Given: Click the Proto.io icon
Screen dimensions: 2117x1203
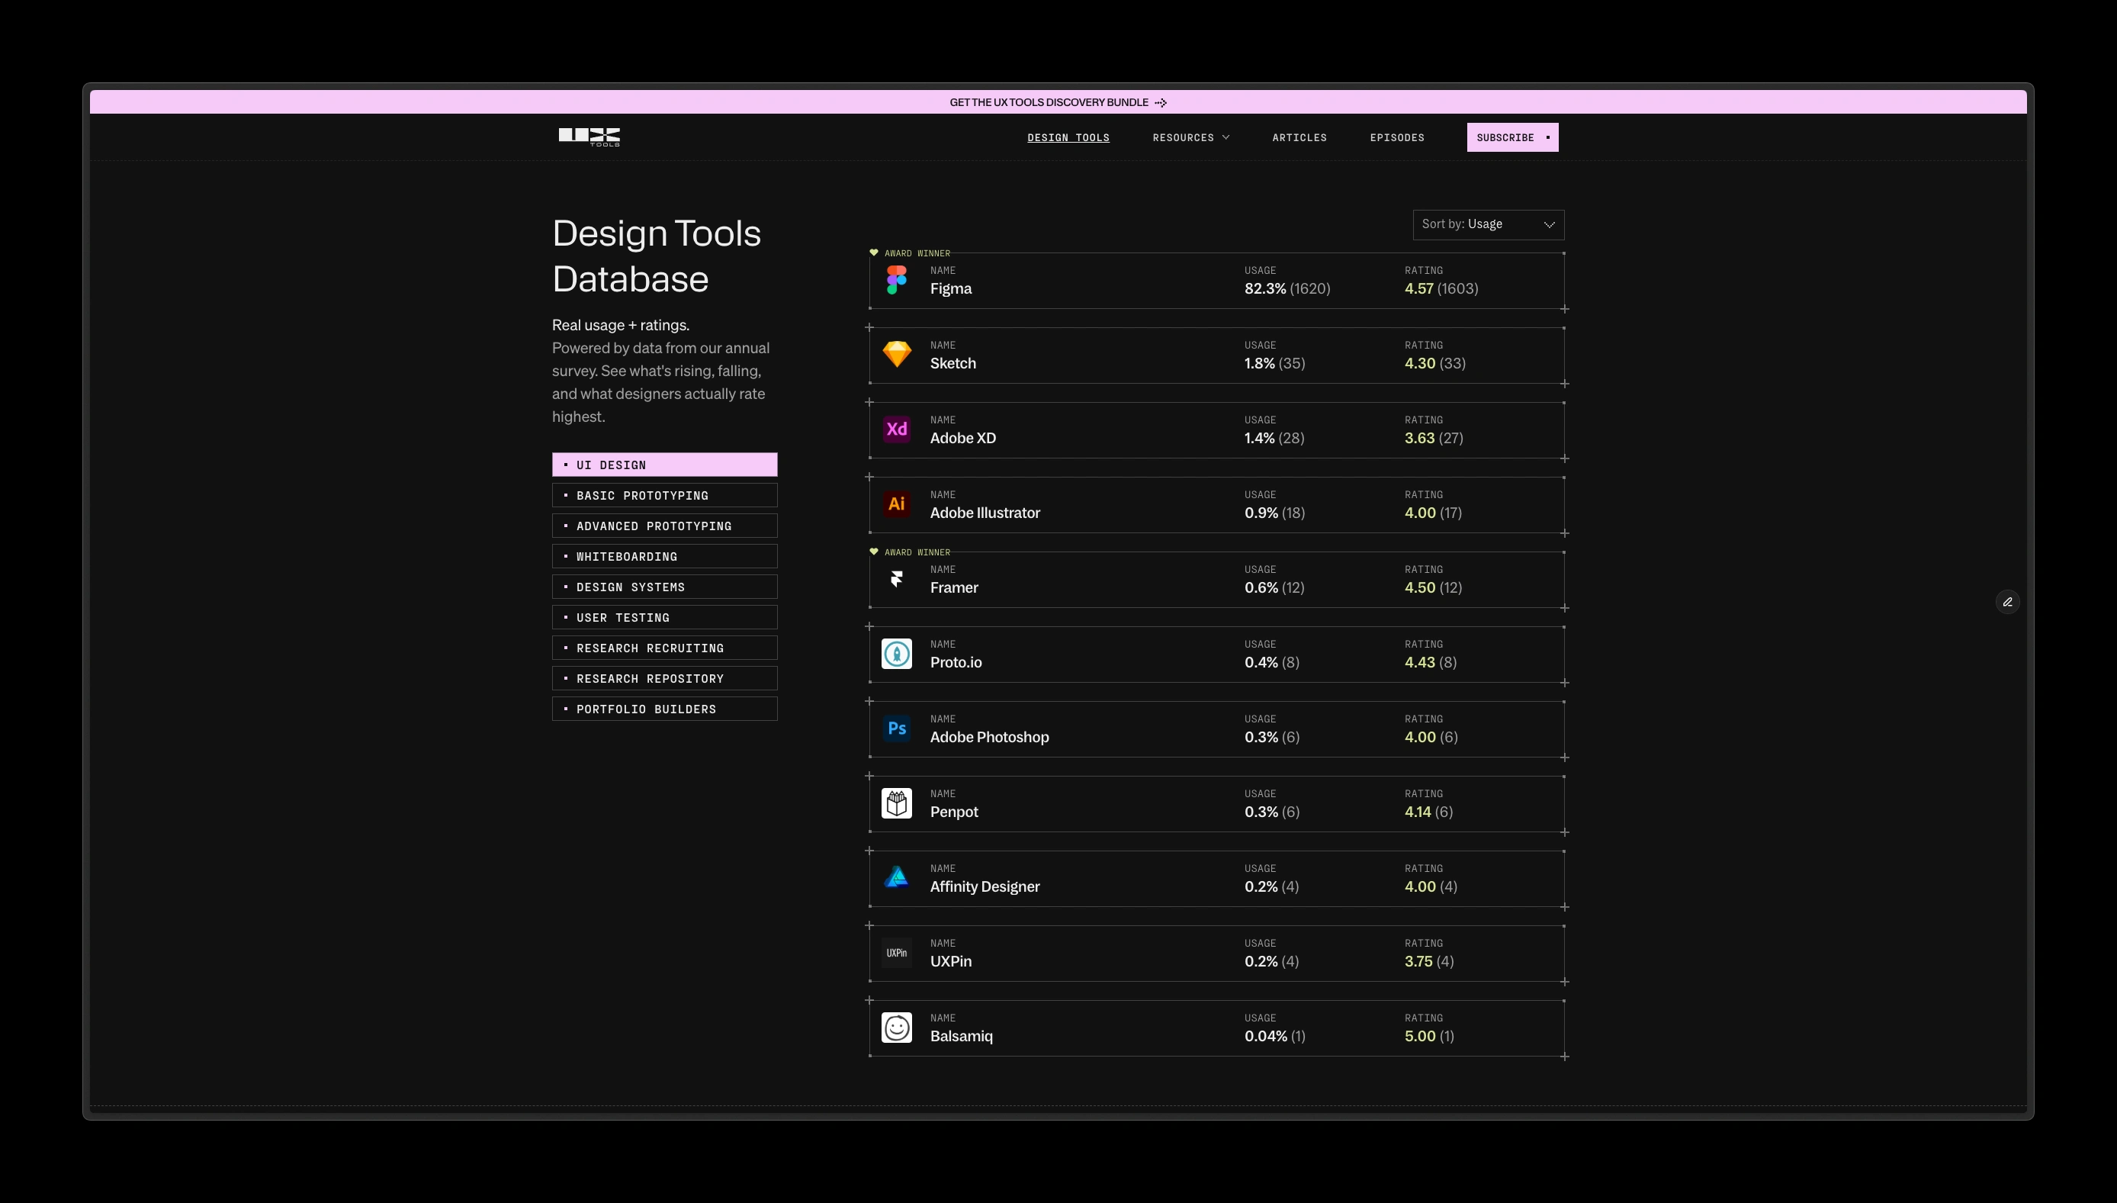Looking at the screenshot, I should click(896, 654).
